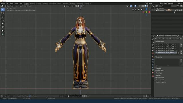Viewport: 183px width, 103px height.
Task: Open the Tool properties tab
Action: click(x=153, y=39)
